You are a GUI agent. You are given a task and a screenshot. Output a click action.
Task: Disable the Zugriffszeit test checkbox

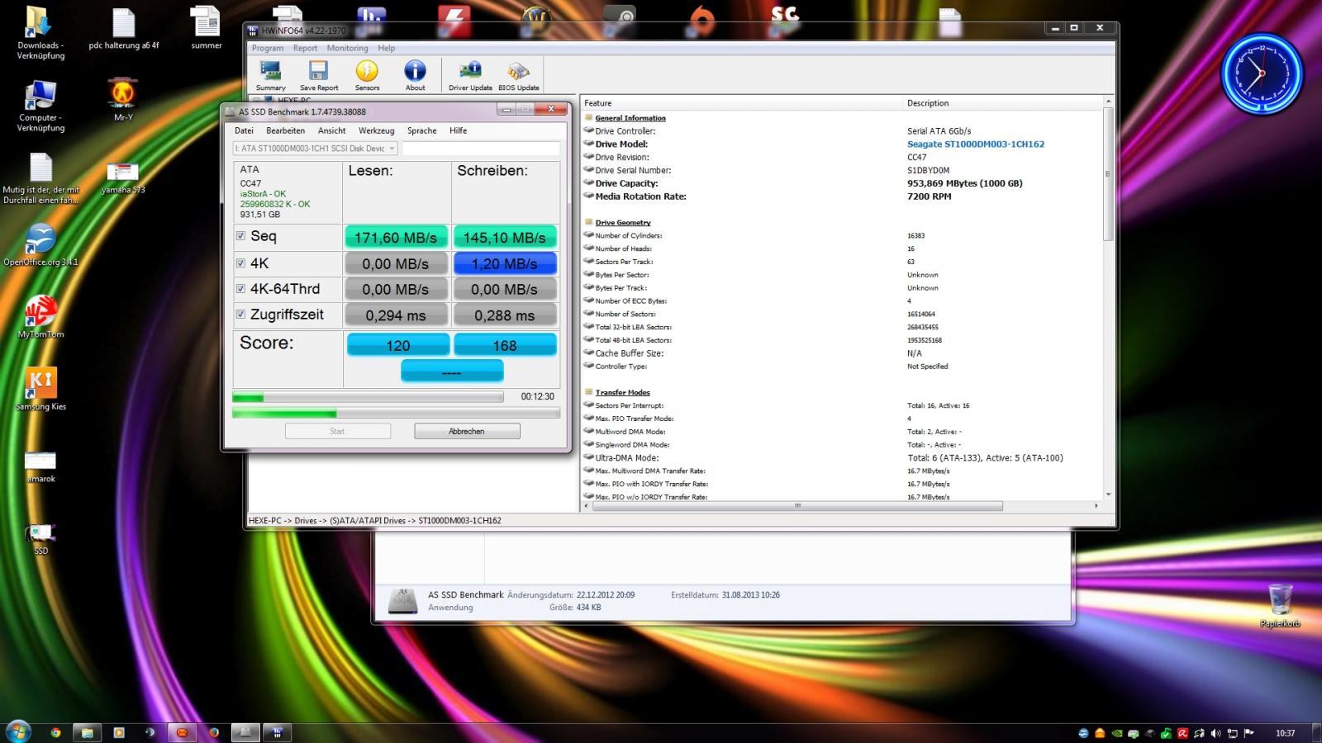pos(240,315)
